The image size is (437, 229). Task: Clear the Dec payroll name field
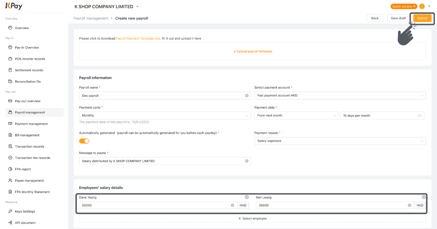(247, 95)
